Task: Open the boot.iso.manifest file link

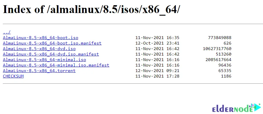Action: [x=52, y=43]
